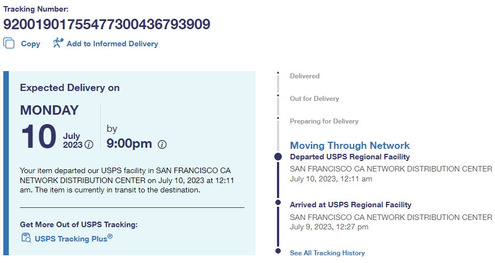The height and width of the screenshot is (263, 495).
Task: Open info icon next to 9:00pm
Action: [x=162, y=144]
